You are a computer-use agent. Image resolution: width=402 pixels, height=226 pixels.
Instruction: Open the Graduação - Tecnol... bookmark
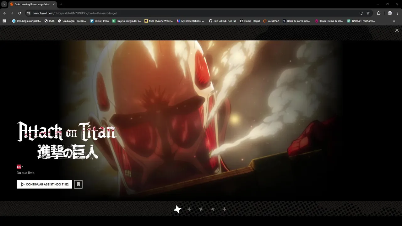pos(72,21)
